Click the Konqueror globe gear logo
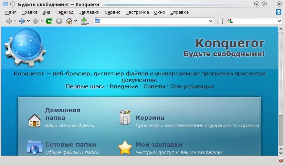The height and width of the screenshot is (166, 285). point(25,47)
